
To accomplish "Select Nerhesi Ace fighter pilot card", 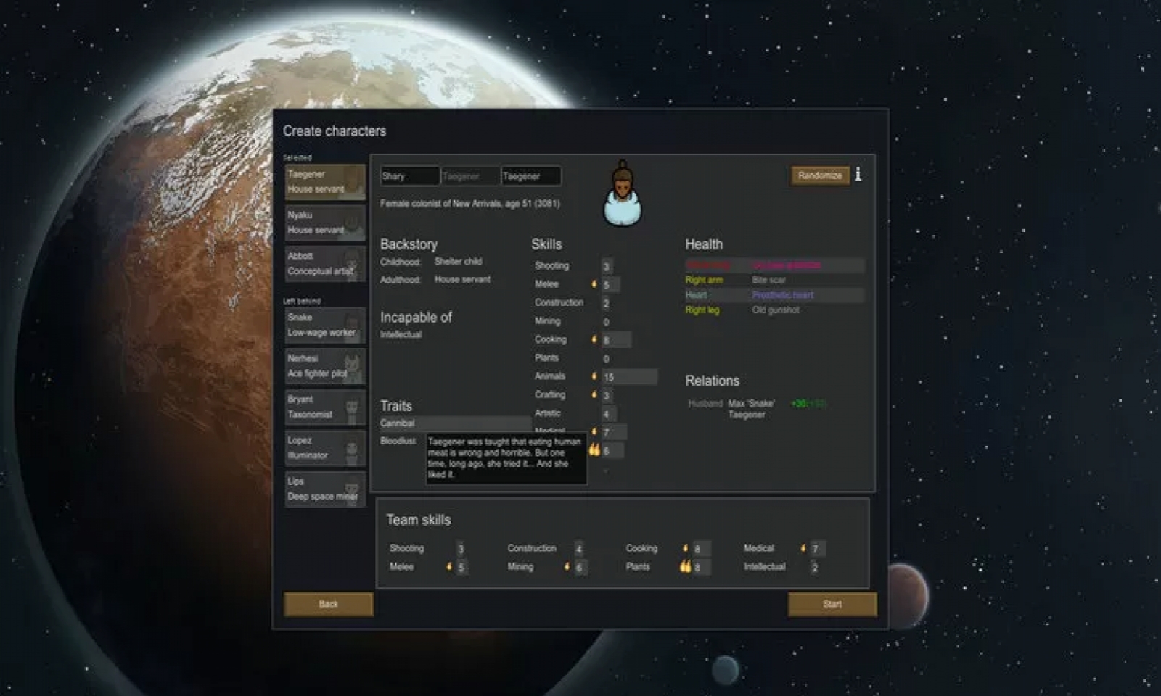I will (325, 366).
